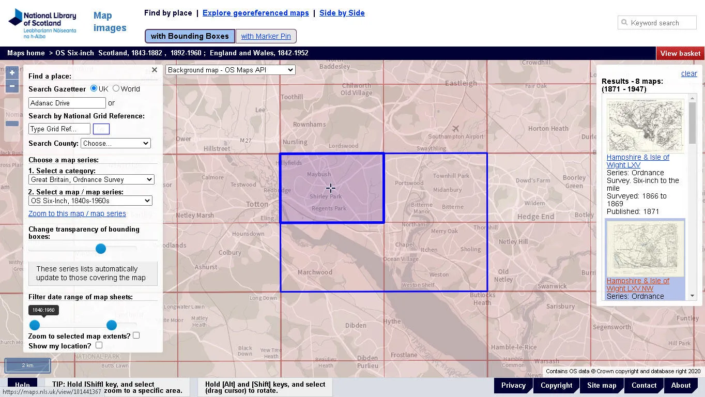Close the Find a place panel
This screenshot has width=705, height=397.
click(154, 70)
